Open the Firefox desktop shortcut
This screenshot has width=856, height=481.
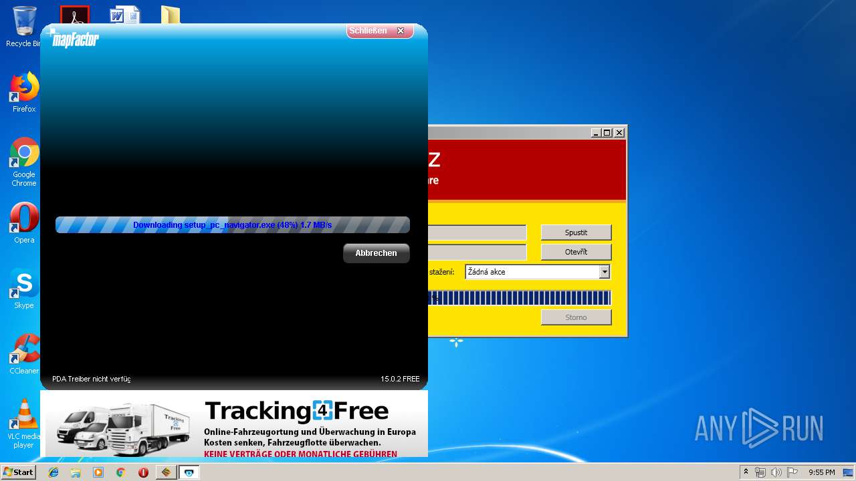[24, 92]
